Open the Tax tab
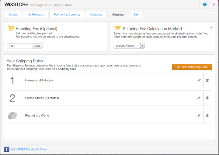Screen dimensions: 219x155 [136, 15]
